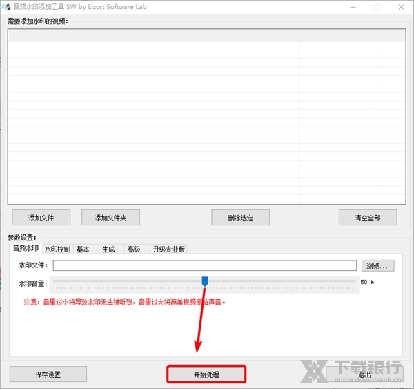The height and width of the screenshot is (389, 414).
Task: Click the app icon in title bar
Action: coord(6,7)
